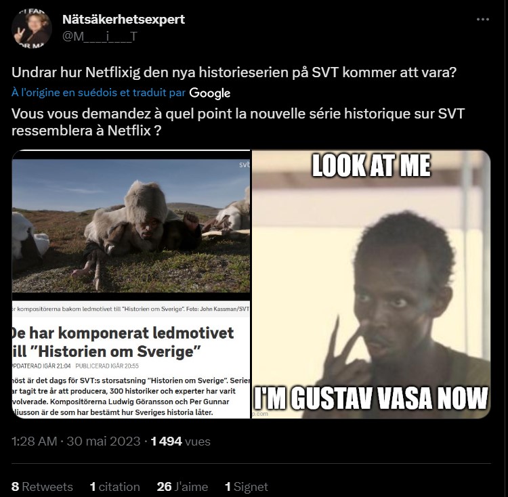Open the @M___i___T handle
This screenshot has width=508, height=497.
point(100,37)
